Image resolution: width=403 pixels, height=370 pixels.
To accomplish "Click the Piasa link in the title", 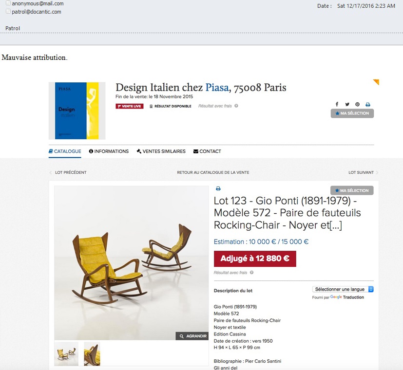I will click(x=217, y=88).
